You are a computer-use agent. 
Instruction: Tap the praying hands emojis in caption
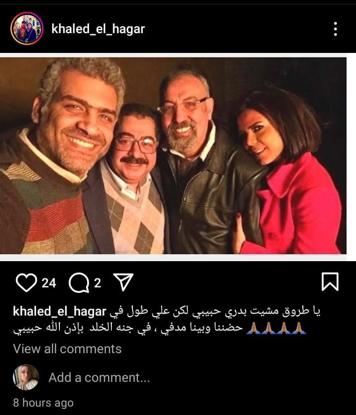(x=276, y=328)
